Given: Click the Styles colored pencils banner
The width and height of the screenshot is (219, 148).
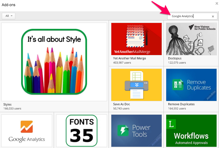Looking at the screenshot, I should (x=54, y=62).
